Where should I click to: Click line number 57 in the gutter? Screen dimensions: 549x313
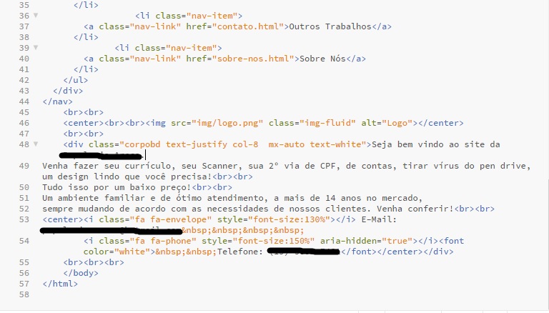coord(24,284)
